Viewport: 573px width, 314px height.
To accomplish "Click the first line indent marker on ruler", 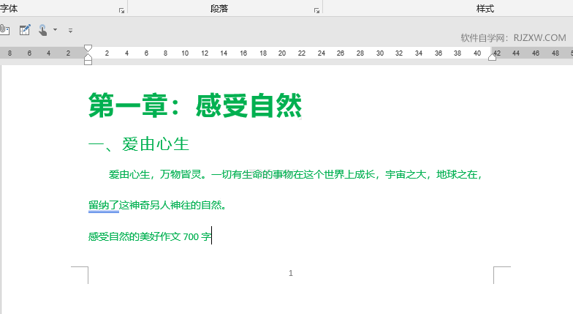I will point(88,48).
